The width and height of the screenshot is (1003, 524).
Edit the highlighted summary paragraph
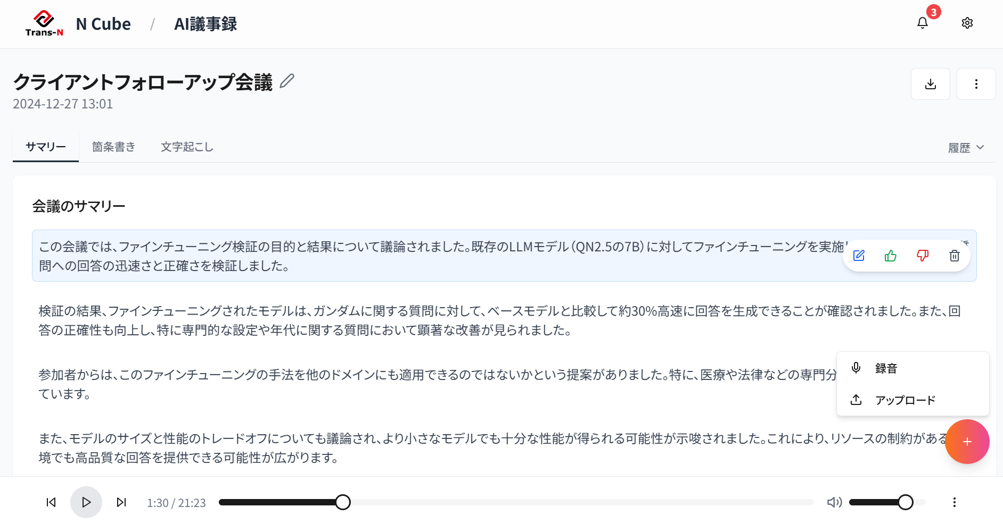coord(859,256)
